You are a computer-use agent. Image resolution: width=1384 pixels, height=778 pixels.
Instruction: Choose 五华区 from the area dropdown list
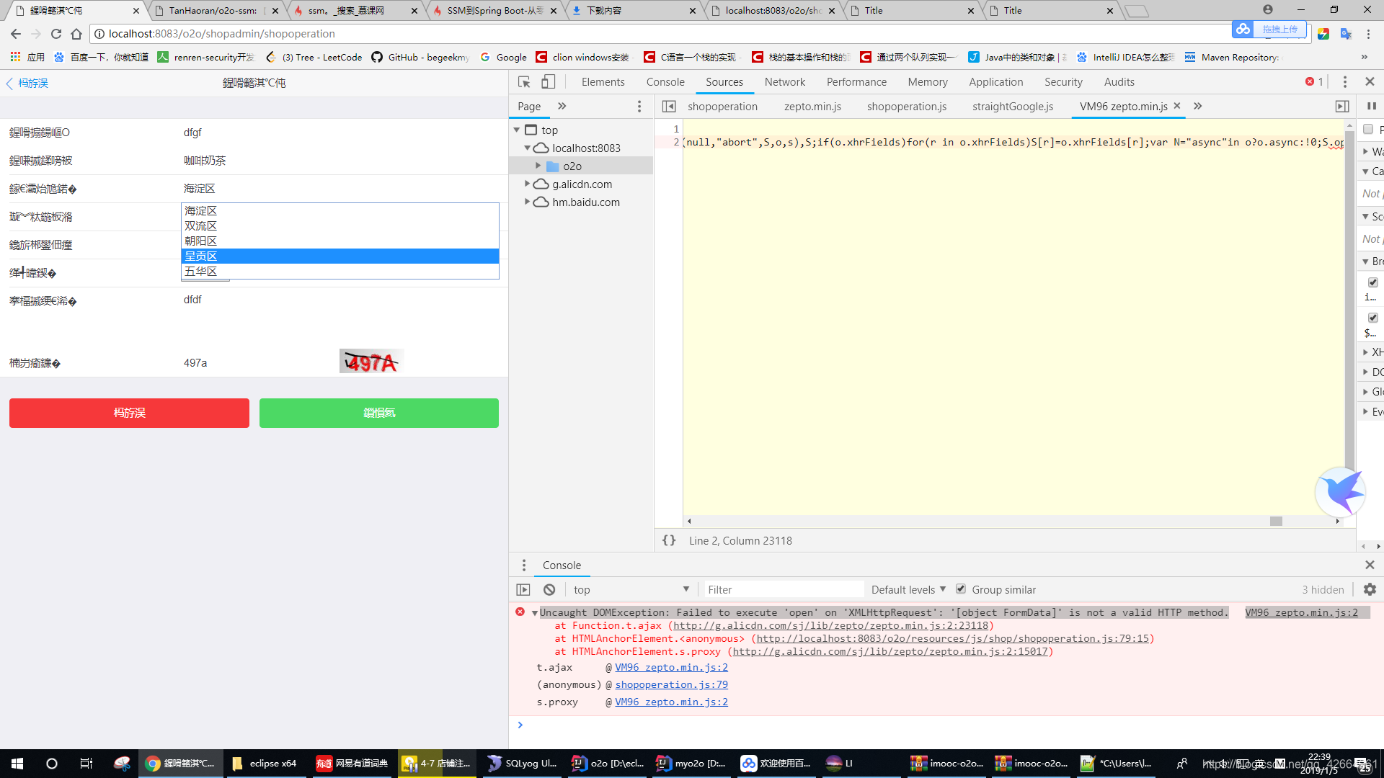point(340,272)
